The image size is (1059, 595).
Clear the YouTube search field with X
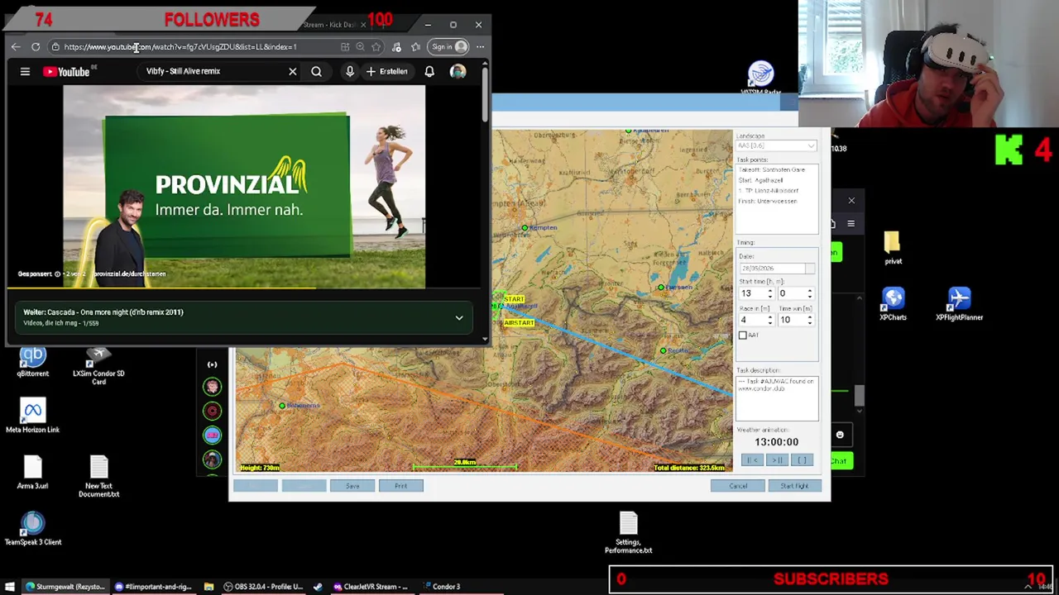coord(292,72)
